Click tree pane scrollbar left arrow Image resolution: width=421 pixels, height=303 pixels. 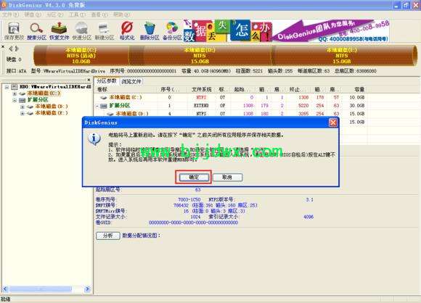5,289
